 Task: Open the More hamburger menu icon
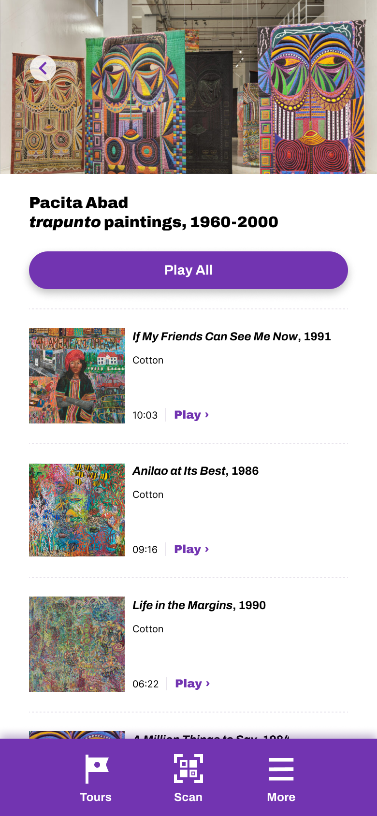281,769
